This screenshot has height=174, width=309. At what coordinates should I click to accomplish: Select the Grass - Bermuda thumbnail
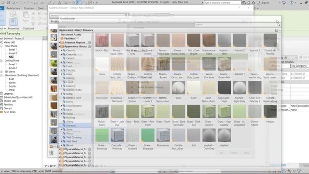tap(102, 135)
